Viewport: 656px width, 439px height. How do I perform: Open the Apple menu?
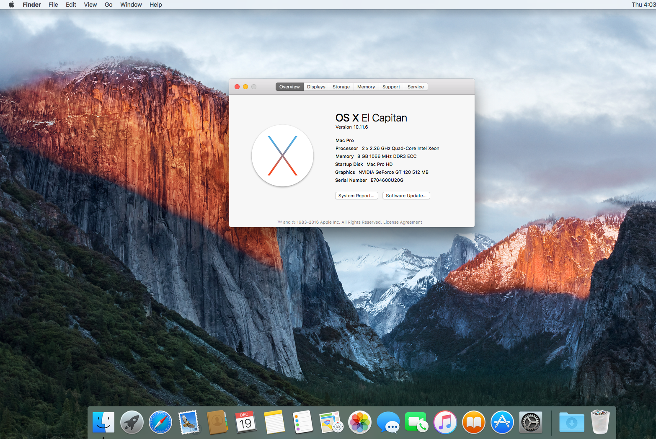pos(11,5)
